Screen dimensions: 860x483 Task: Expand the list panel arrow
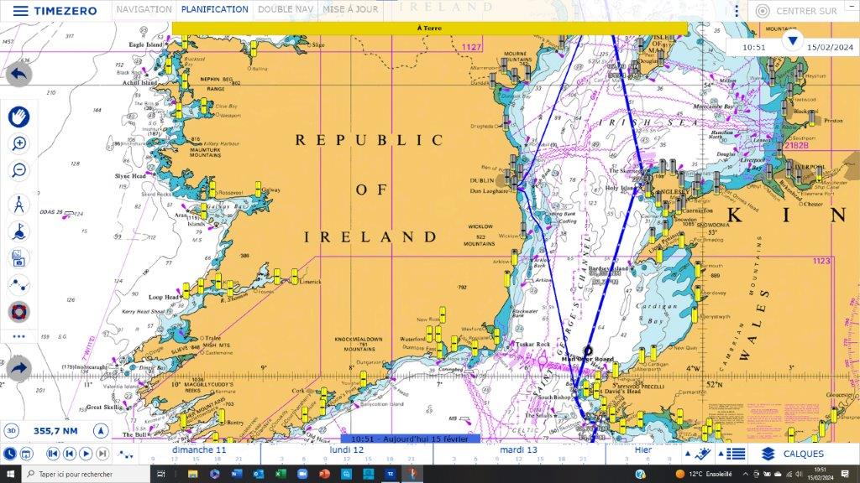[x=721, y=454]
